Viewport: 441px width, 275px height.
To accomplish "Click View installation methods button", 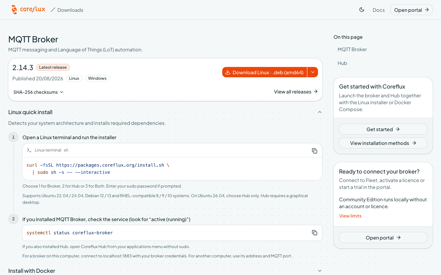I will point(383,143).
